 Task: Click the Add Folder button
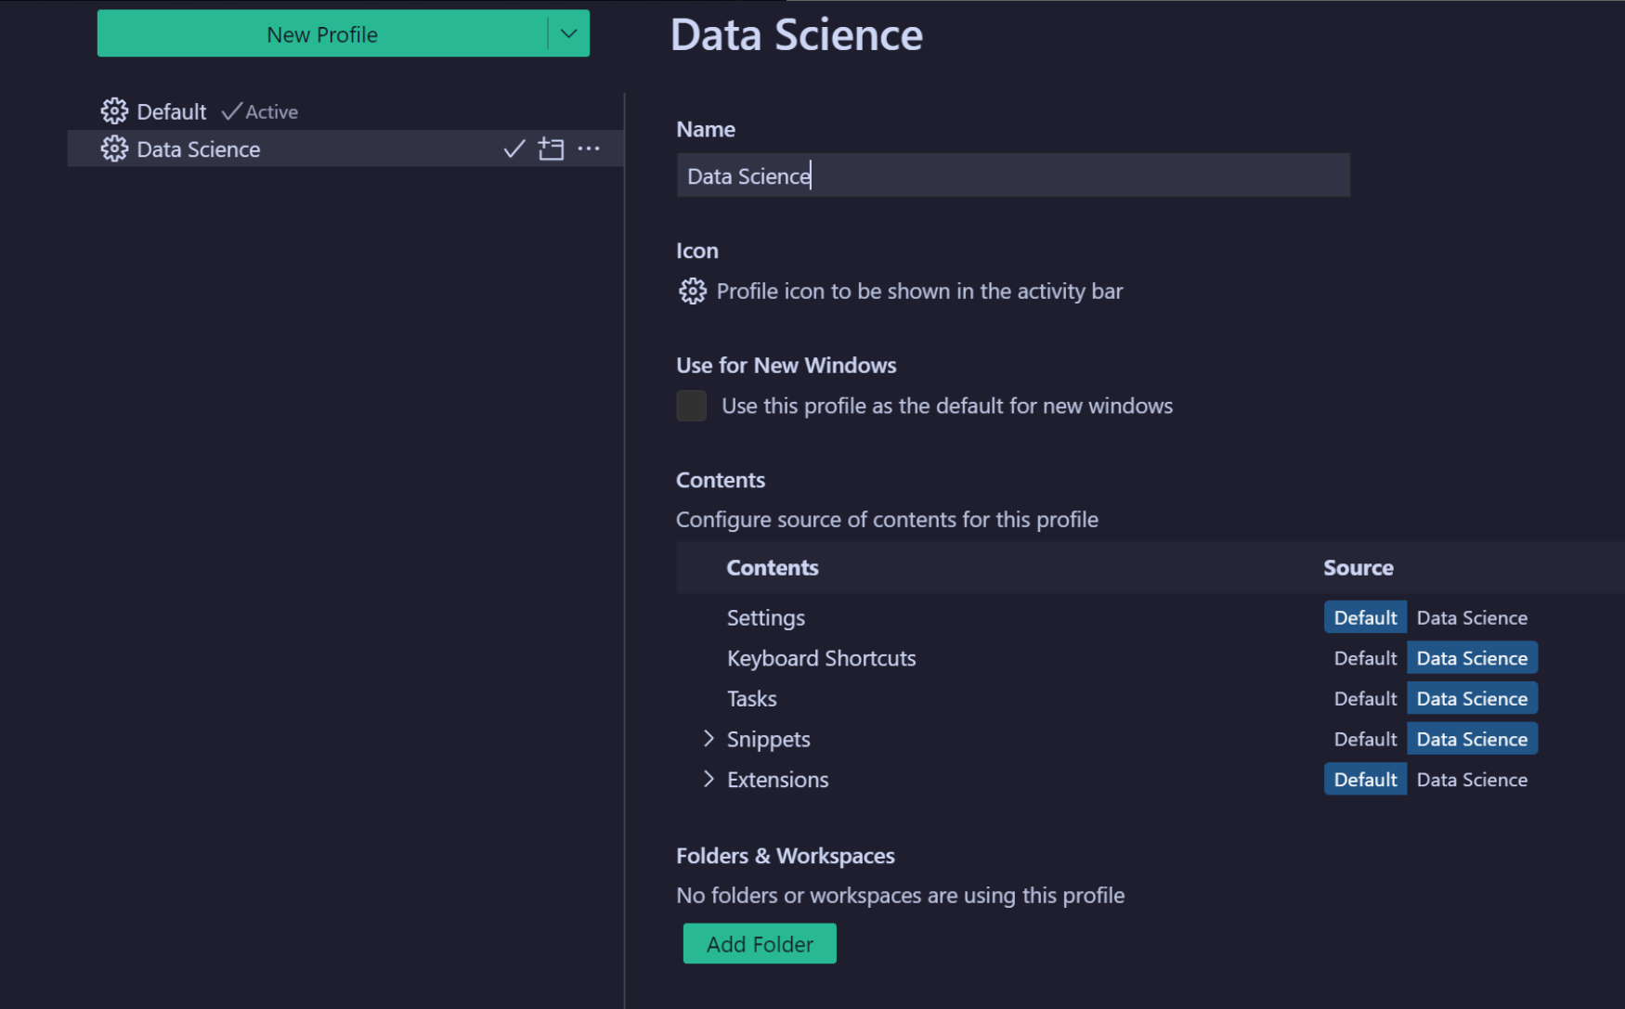759,943
